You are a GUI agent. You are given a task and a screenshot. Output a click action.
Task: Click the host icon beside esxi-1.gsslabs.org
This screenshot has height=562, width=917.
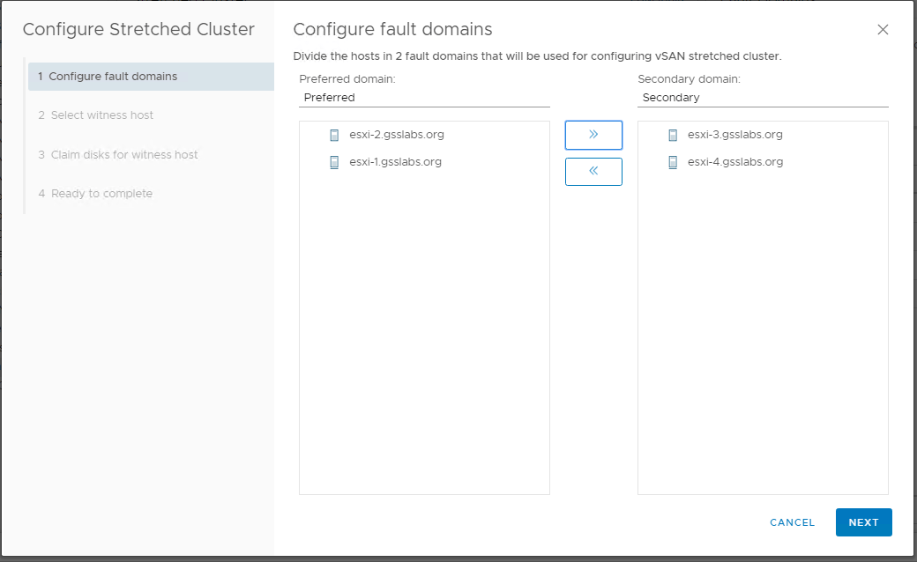click(x=334, y=162)
